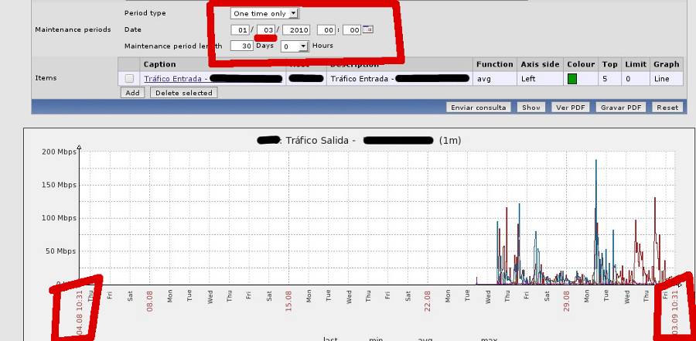Click the Add button
This screenshot has width=696, height=341.
132,93
